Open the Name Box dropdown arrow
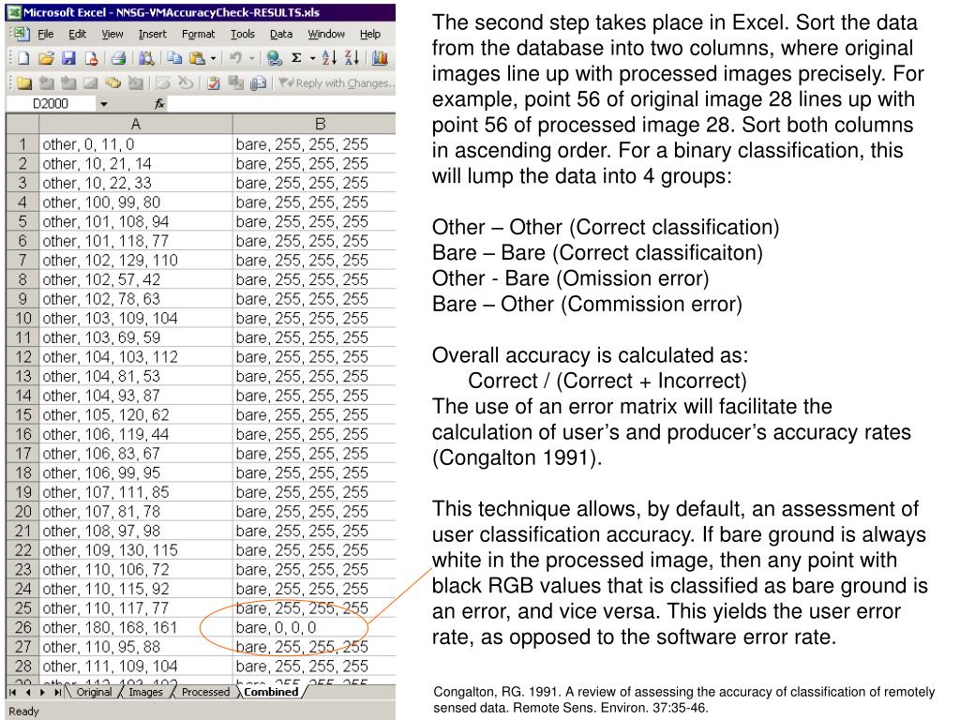The width and height of the screenshot is (960, 720). tap(104, 104)
